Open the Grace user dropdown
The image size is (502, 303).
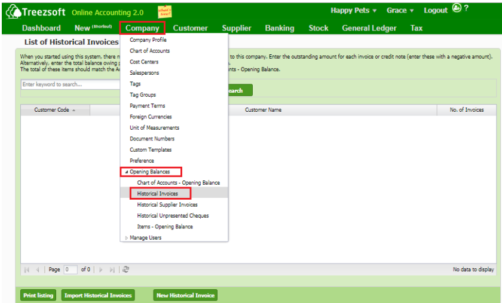pos(400,11)
